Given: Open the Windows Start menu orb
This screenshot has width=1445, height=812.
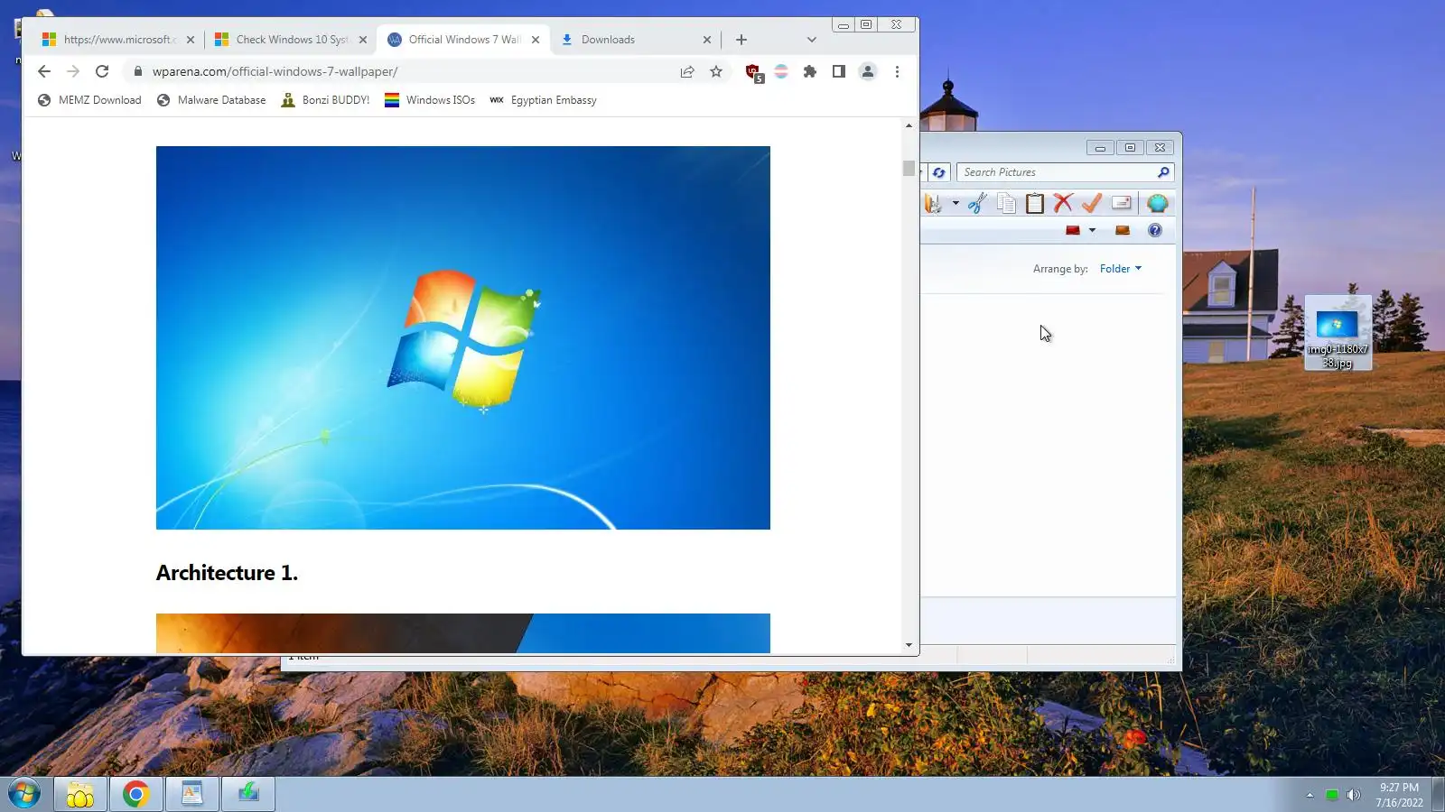Looking at the screenshot, I should (24, 794).
